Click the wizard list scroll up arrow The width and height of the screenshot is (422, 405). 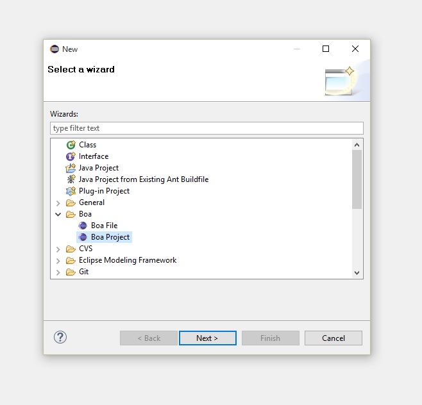coord(357,145)
